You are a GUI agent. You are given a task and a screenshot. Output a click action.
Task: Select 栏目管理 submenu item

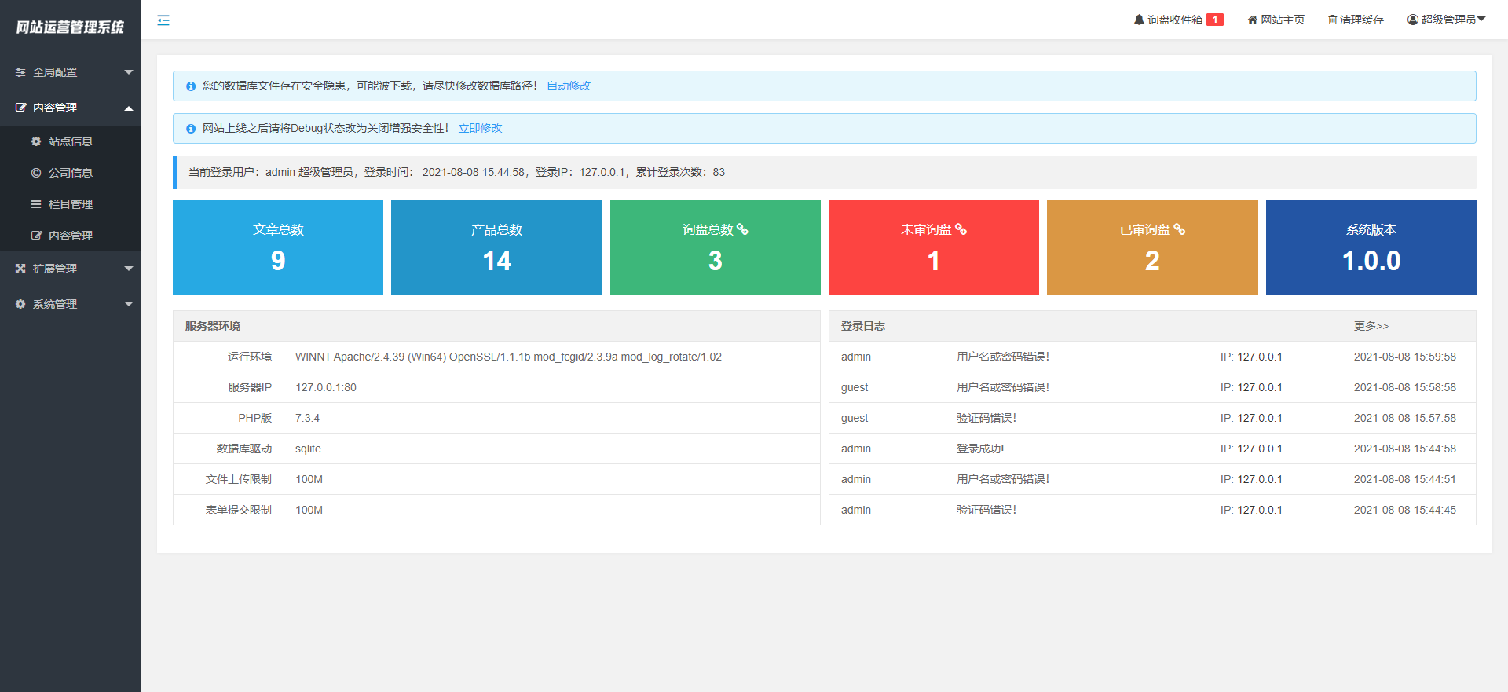coord(71,204)
